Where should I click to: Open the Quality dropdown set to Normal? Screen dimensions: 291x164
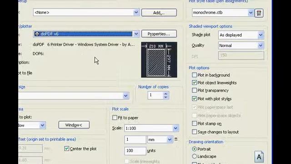[x=261, y=46]
